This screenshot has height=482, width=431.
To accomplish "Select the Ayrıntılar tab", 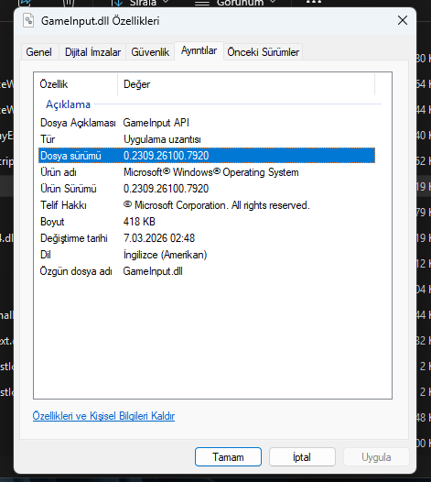I will (199, 50).
